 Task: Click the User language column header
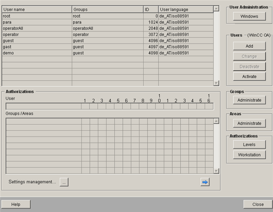185,9
